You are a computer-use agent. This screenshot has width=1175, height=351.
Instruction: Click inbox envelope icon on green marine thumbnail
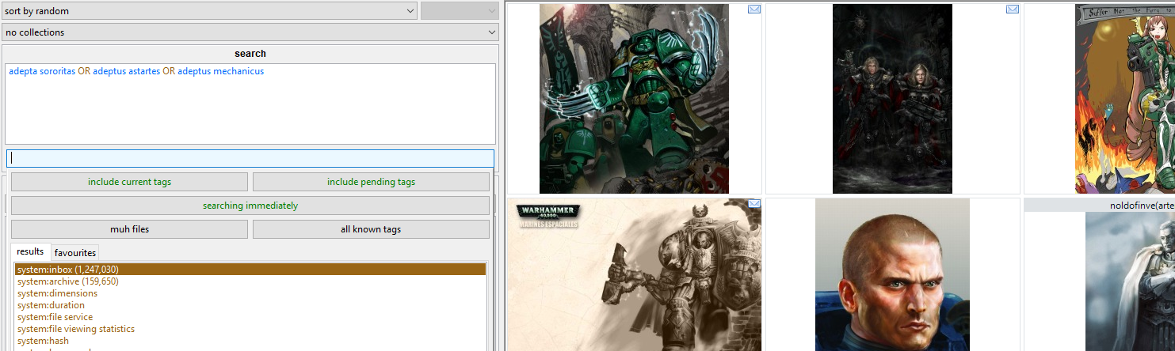754,9
